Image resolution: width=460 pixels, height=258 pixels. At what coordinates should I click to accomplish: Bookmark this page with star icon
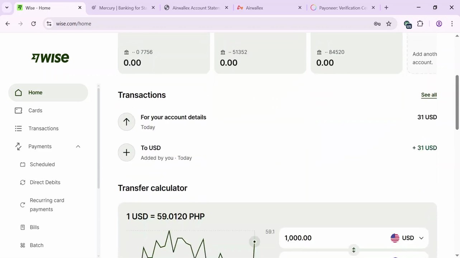(x=389, y=24)
